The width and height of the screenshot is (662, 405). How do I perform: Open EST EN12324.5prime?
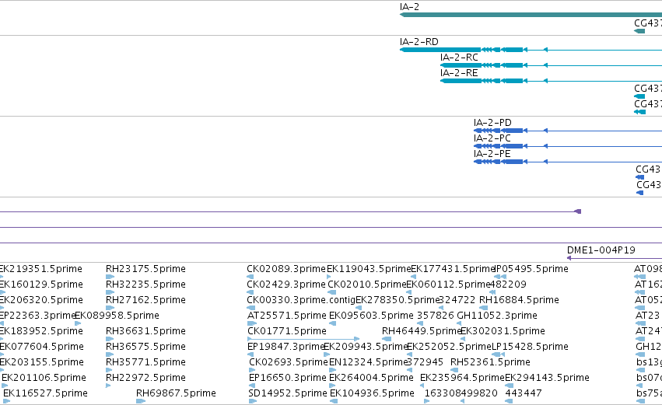pyautogui.click(x=368, y=362)
